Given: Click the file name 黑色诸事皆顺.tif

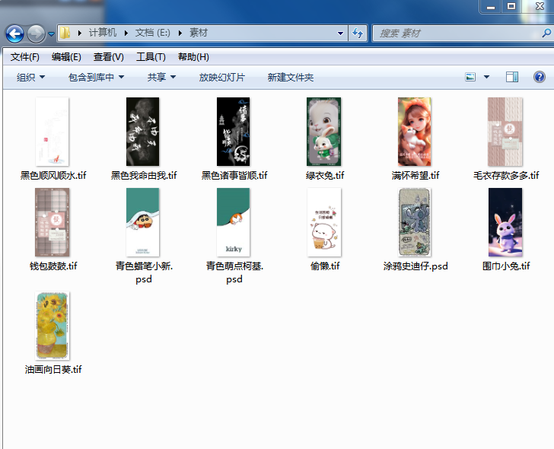Looking at the screenshot, I should pyautogui.click(x=234, y=175).
